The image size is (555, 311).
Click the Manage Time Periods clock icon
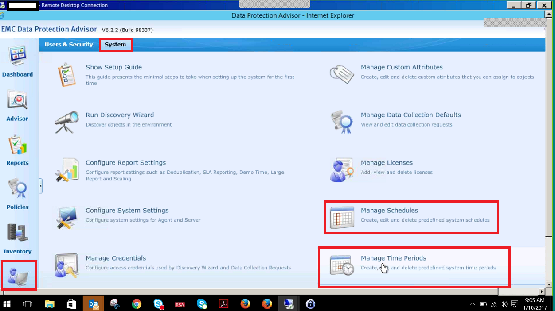(x=342, y=265)
